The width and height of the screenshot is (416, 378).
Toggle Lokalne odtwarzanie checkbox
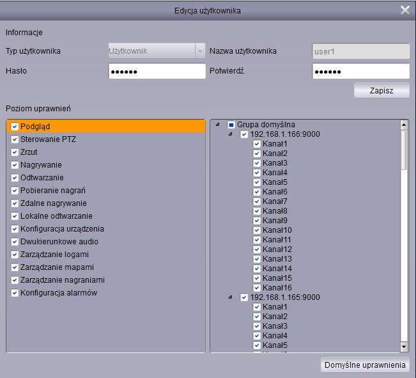coord(14,216)
